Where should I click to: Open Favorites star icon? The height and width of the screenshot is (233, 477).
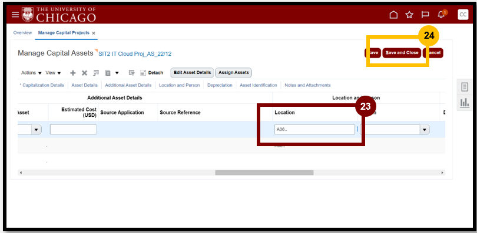click(409, 15)
